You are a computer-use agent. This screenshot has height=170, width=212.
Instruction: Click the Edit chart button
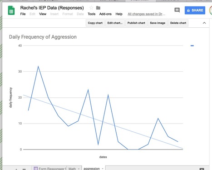point(115,23)
